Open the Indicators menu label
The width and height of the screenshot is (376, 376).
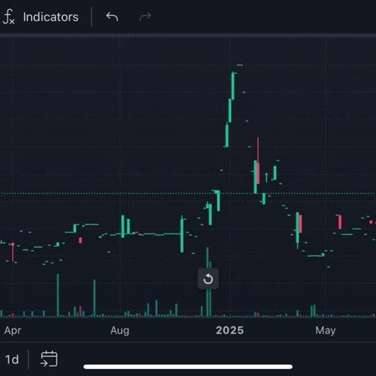click(x=51, y=17)
